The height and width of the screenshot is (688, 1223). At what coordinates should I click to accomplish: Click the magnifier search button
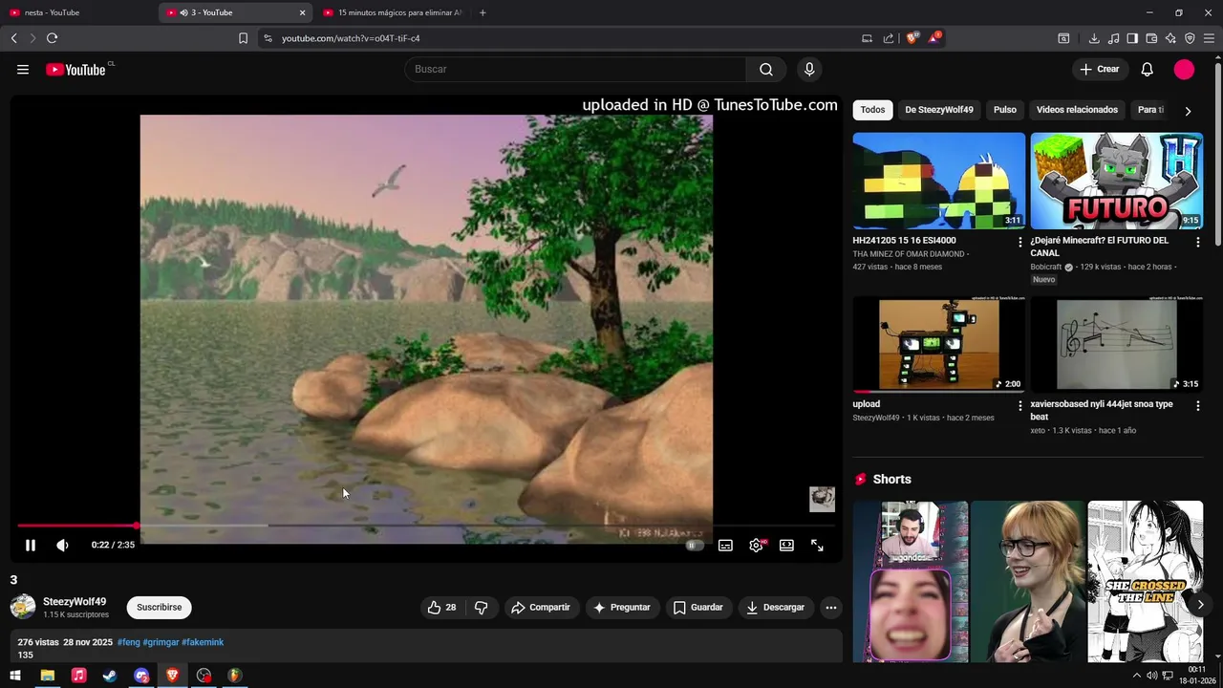[x=766, y=69]
